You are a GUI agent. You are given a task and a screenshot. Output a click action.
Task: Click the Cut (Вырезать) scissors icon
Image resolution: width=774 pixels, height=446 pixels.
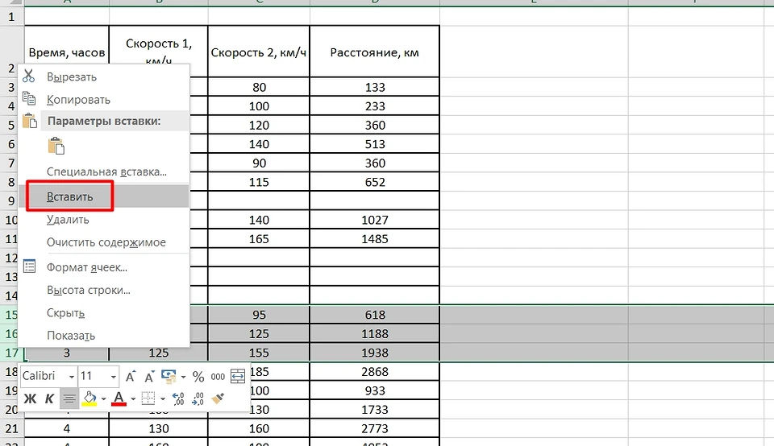click(x=30, y=76)
